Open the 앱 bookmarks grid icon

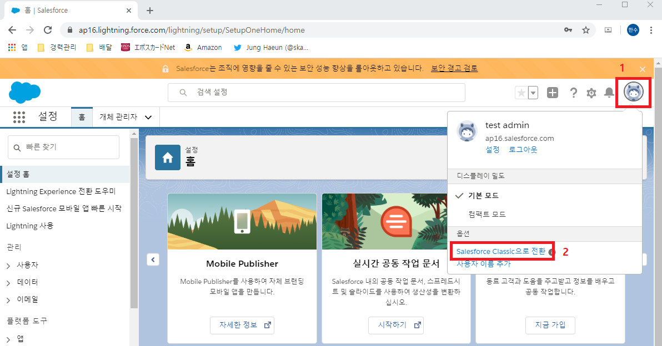(12, 48)
